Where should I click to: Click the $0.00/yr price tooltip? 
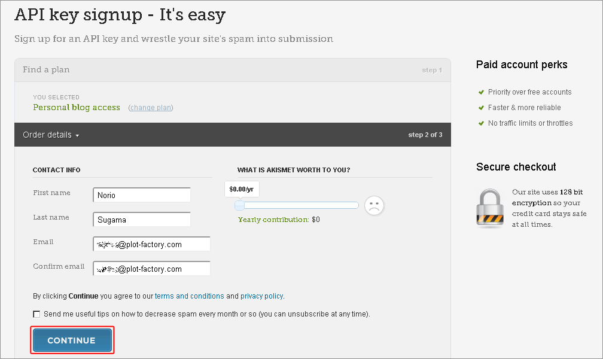tap(242, 189)
